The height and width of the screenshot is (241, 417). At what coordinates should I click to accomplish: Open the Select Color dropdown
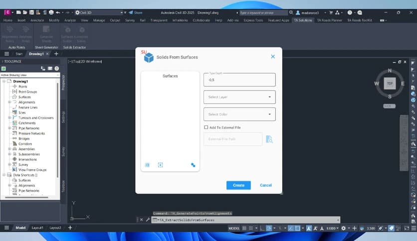(x=239, y=114)
